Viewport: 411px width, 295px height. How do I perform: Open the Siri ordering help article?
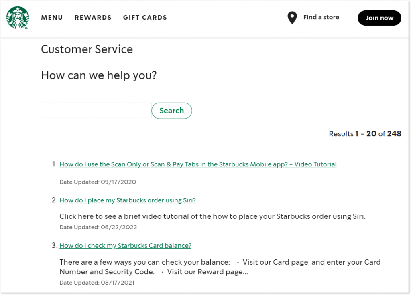click(x=128, y=200)
